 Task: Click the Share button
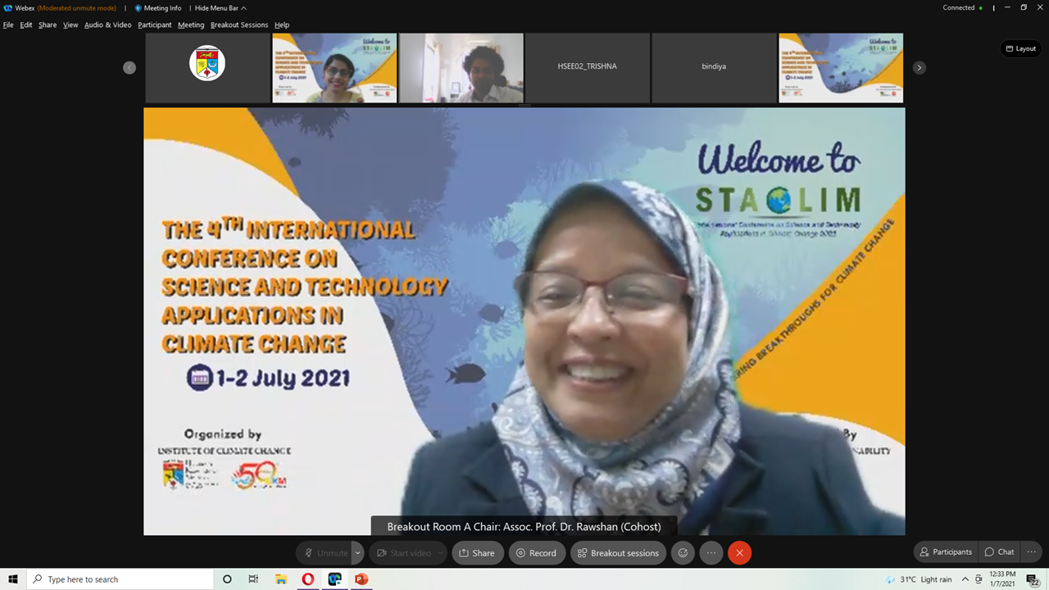click(476, 553)
